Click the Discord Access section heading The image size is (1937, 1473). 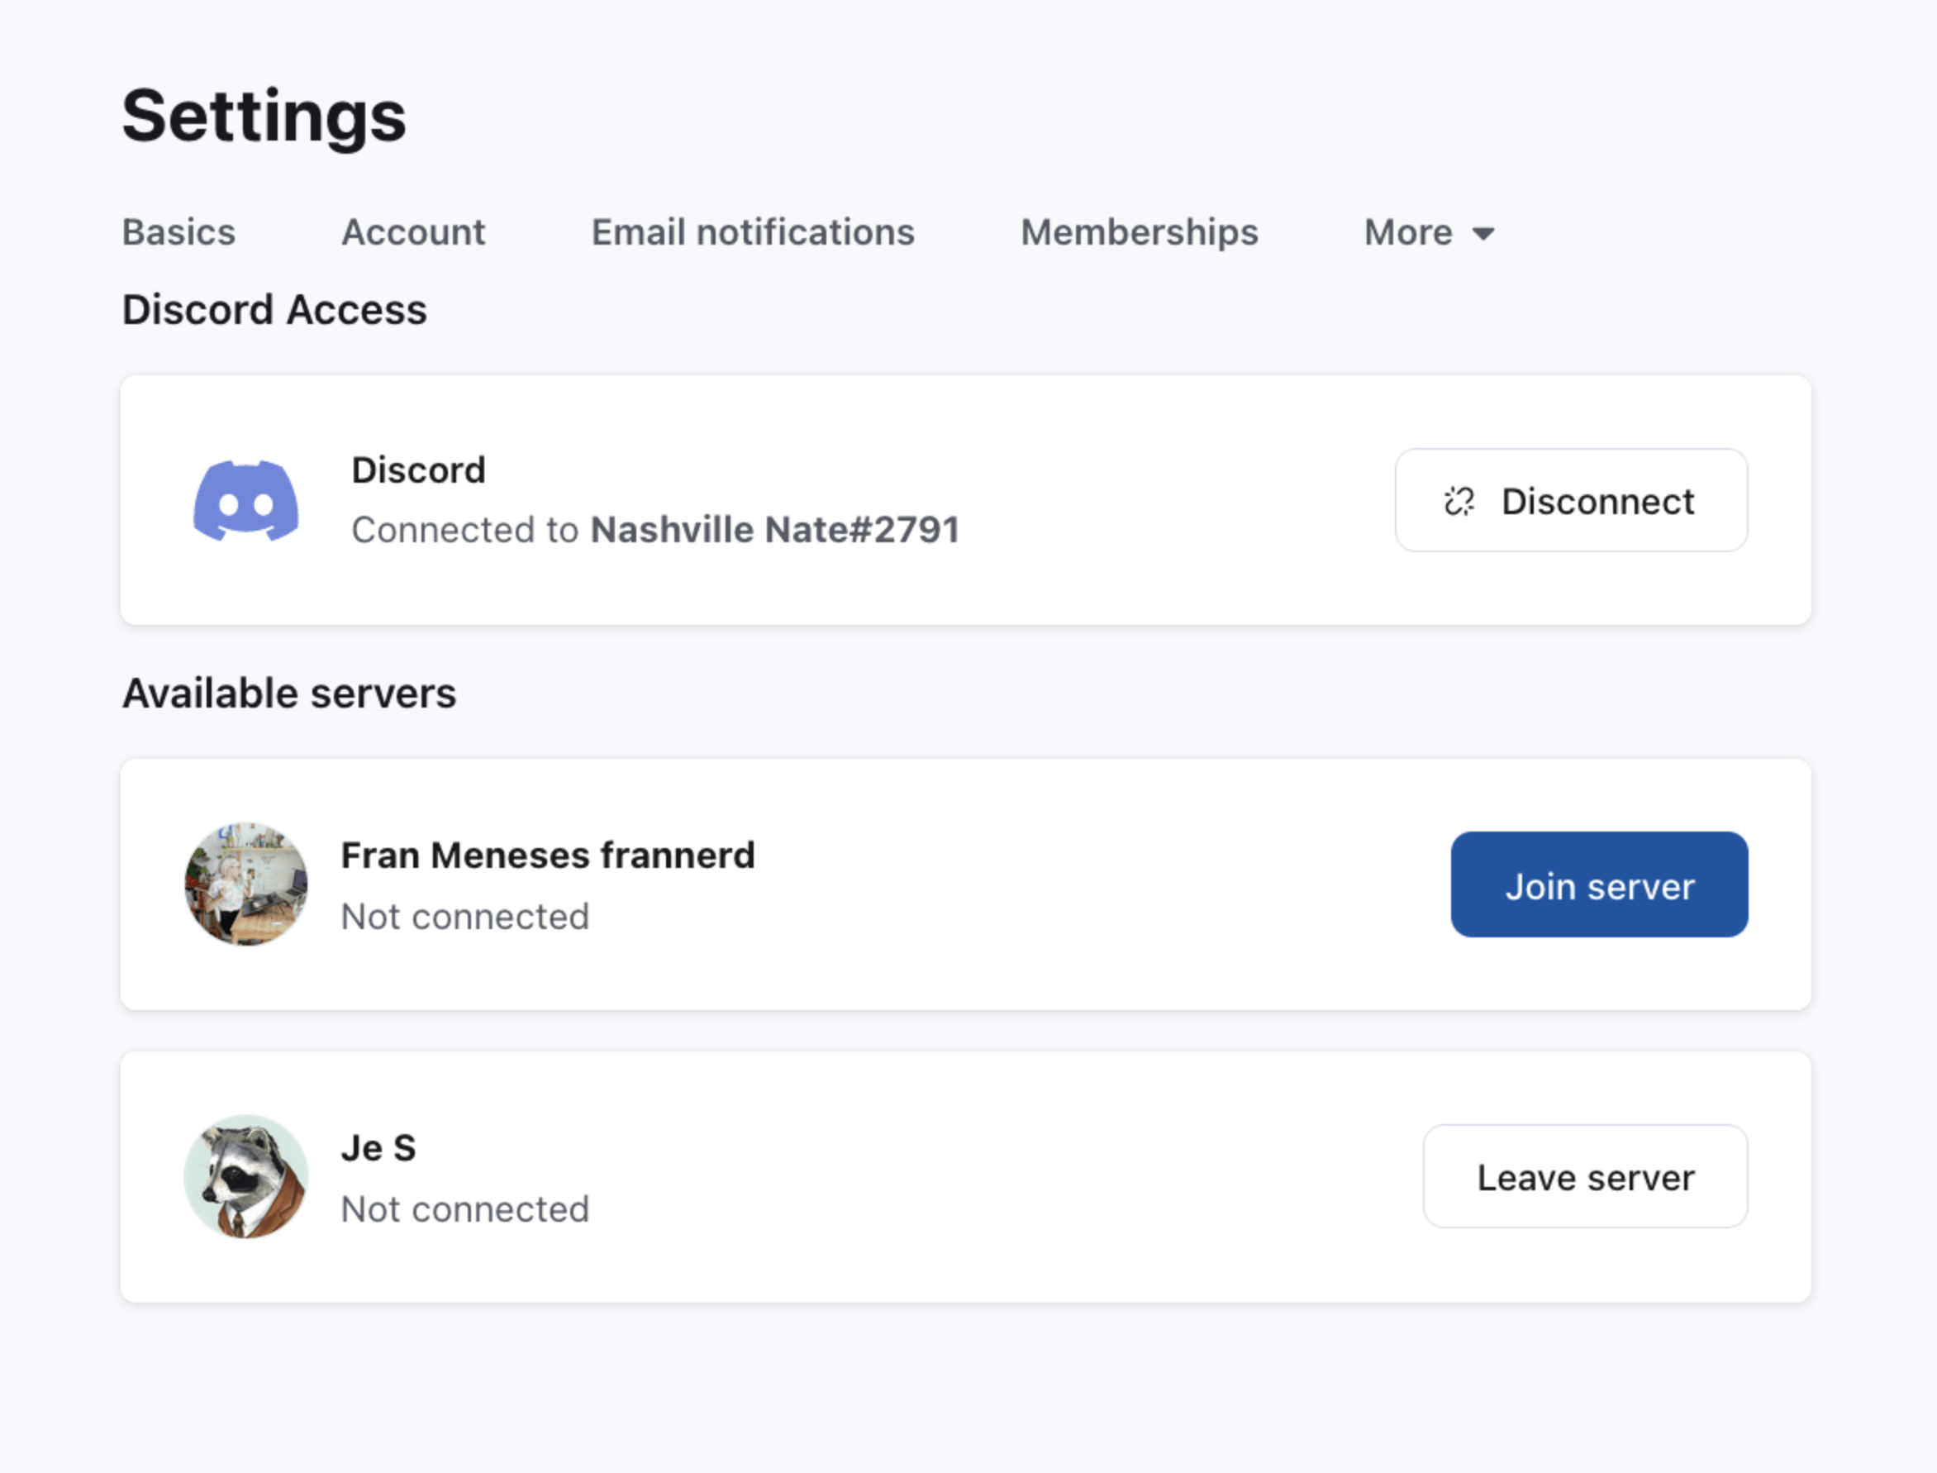[x=274, y=309]
